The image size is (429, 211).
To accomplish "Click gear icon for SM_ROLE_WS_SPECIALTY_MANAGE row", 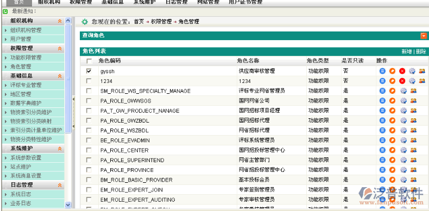I will point(403,91).
